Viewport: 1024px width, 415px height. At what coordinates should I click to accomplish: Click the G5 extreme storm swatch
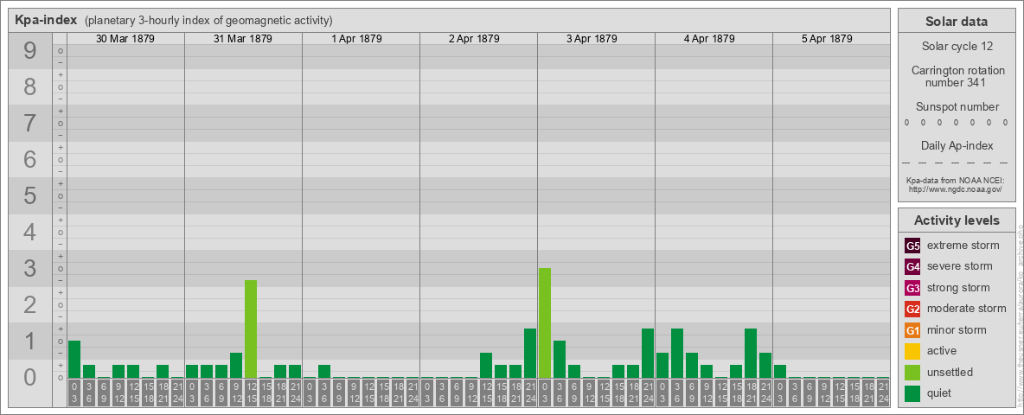pyautogui.click(x=912, y=246)
